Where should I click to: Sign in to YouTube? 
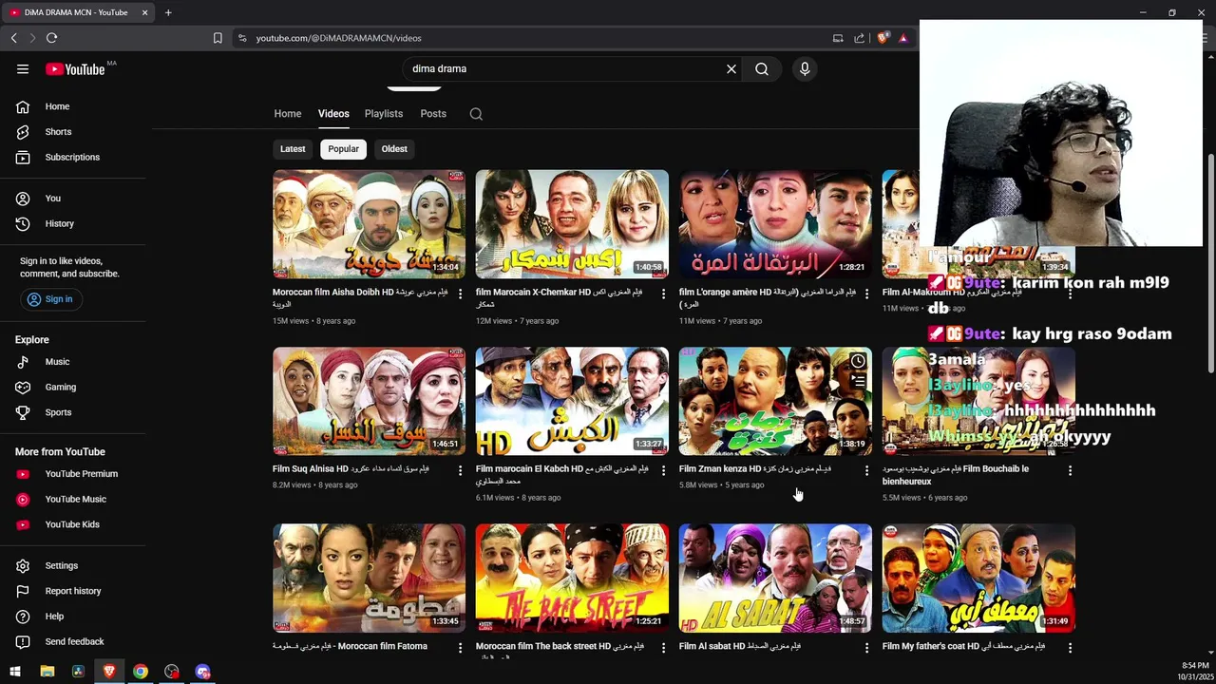(x=50, y=299)
